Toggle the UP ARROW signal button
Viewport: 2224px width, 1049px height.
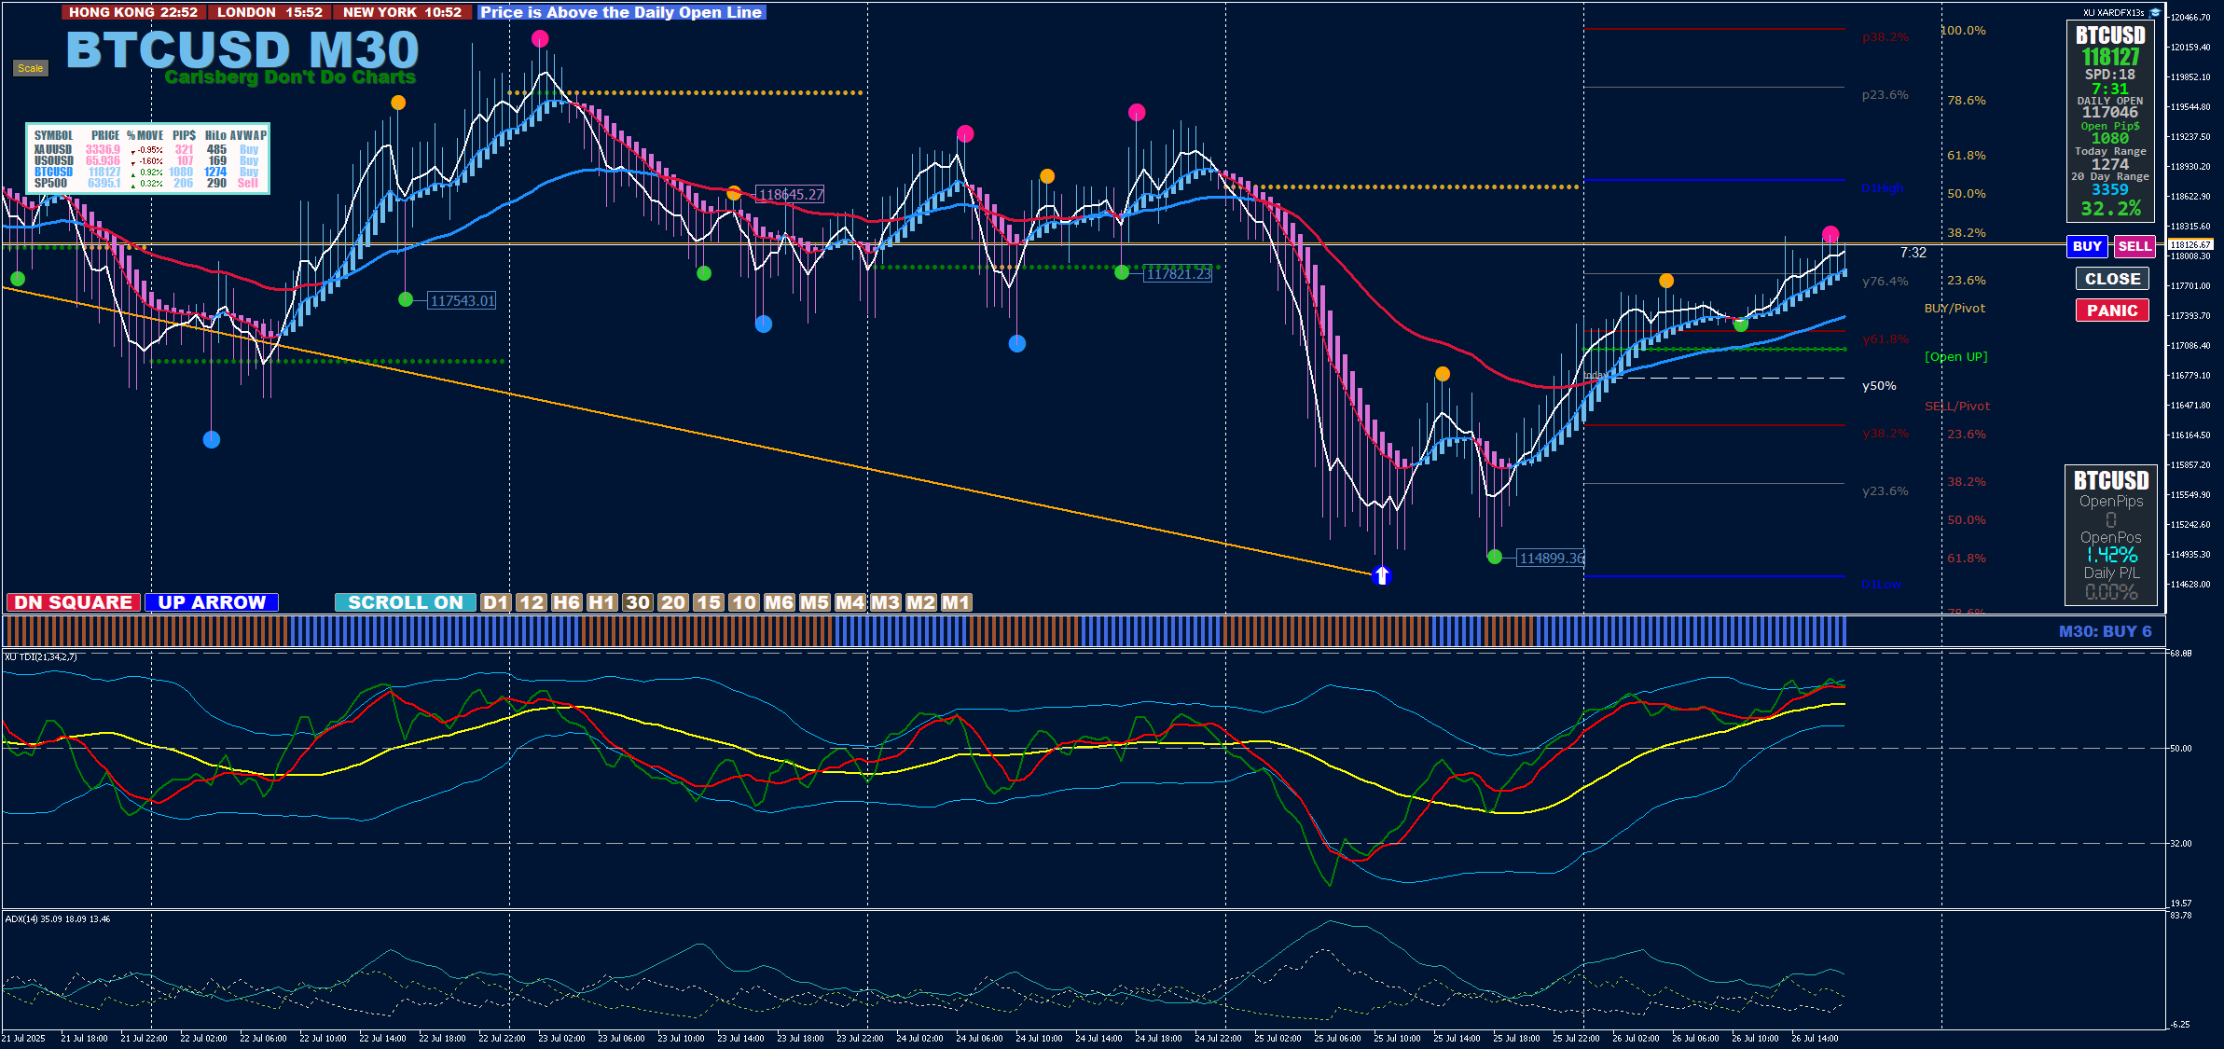(x=212, y=602)
